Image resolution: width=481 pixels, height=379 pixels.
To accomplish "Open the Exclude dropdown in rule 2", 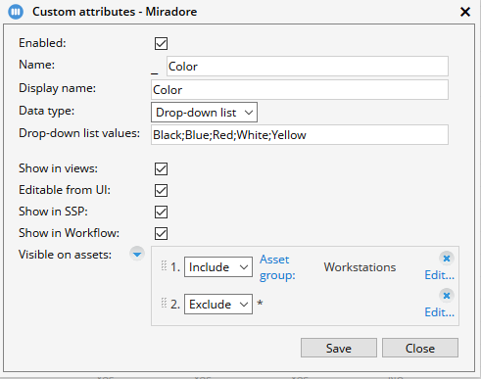I will point(218,305).
